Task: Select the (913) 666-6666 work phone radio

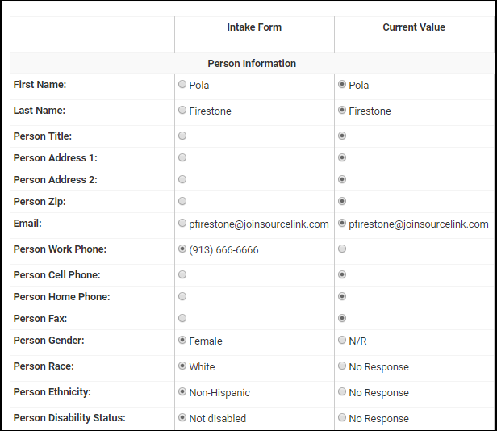Action: coord(182,249)
